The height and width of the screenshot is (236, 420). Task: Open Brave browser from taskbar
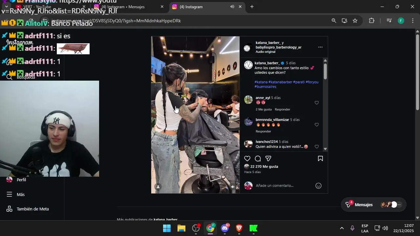click(239, 228)
